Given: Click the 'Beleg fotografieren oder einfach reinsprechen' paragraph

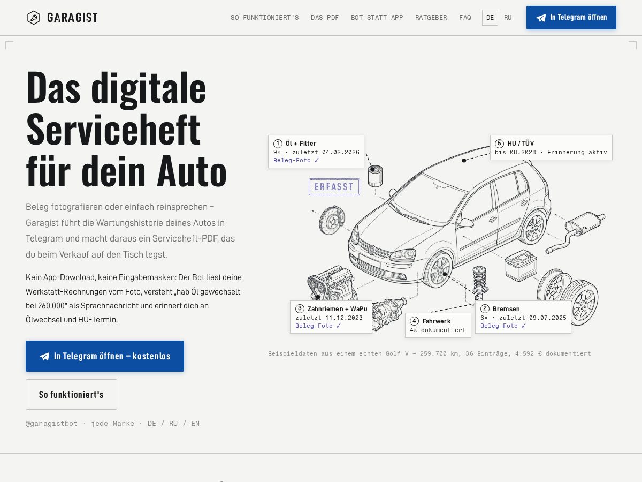Looking at the screenshot, I should click(x=132, y=231).
